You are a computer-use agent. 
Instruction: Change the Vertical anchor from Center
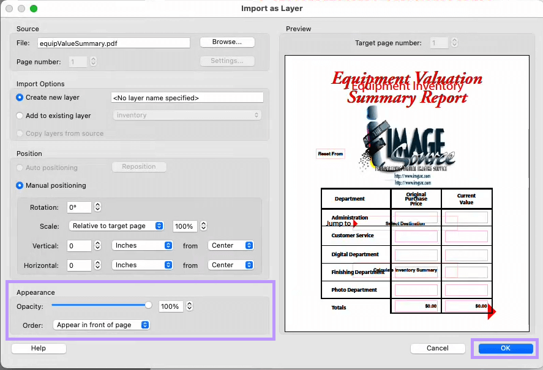[231, 245]
